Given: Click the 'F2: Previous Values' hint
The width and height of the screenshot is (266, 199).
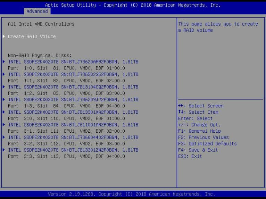Looking at the screenshot, I should tap(203, 138).
